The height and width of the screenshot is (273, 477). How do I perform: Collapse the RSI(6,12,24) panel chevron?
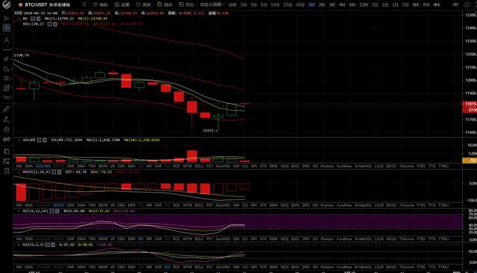19,211
